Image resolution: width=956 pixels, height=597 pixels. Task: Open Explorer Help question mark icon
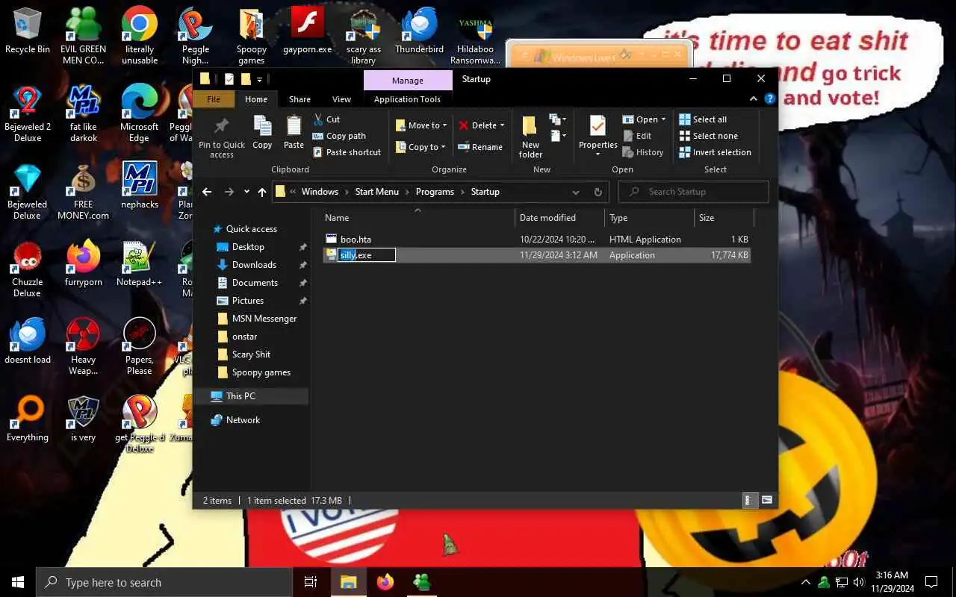click(770, 99)
